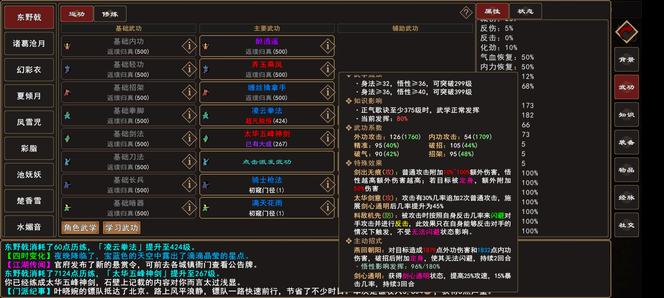Click the 气血恢复 50% stat line
This screenshot has width=664, height=298.
click(507, 57)
